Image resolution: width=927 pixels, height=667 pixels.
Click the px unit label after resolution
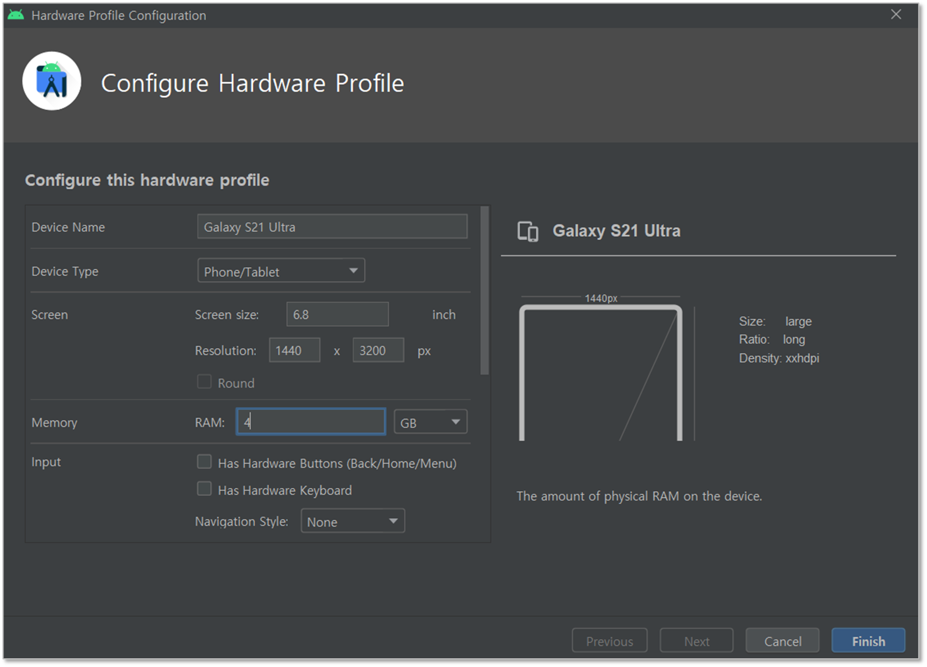point(424,352)
